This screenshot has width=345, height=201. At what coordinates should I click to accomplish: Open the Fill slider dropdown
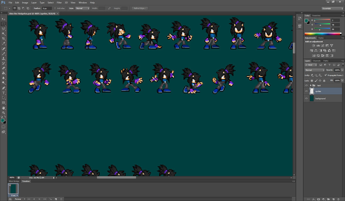coord(342,80)
